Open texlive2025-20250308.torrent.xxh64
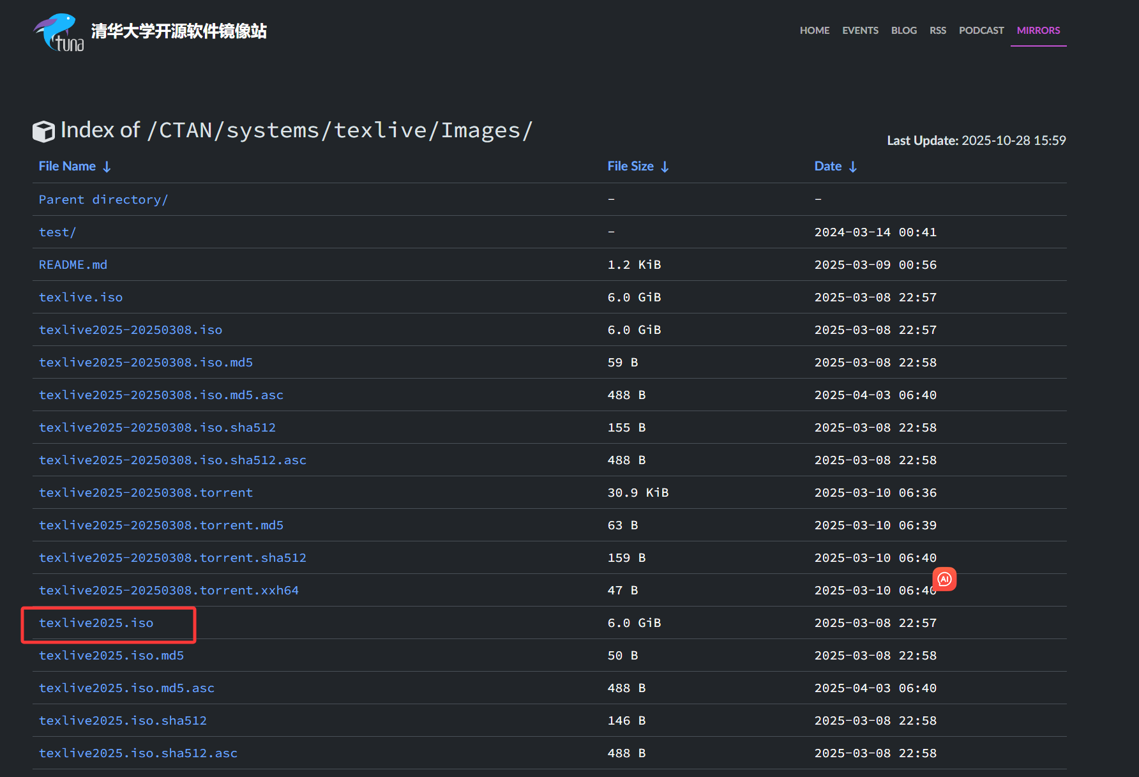 pyautogui.click(x=169, y=591)
